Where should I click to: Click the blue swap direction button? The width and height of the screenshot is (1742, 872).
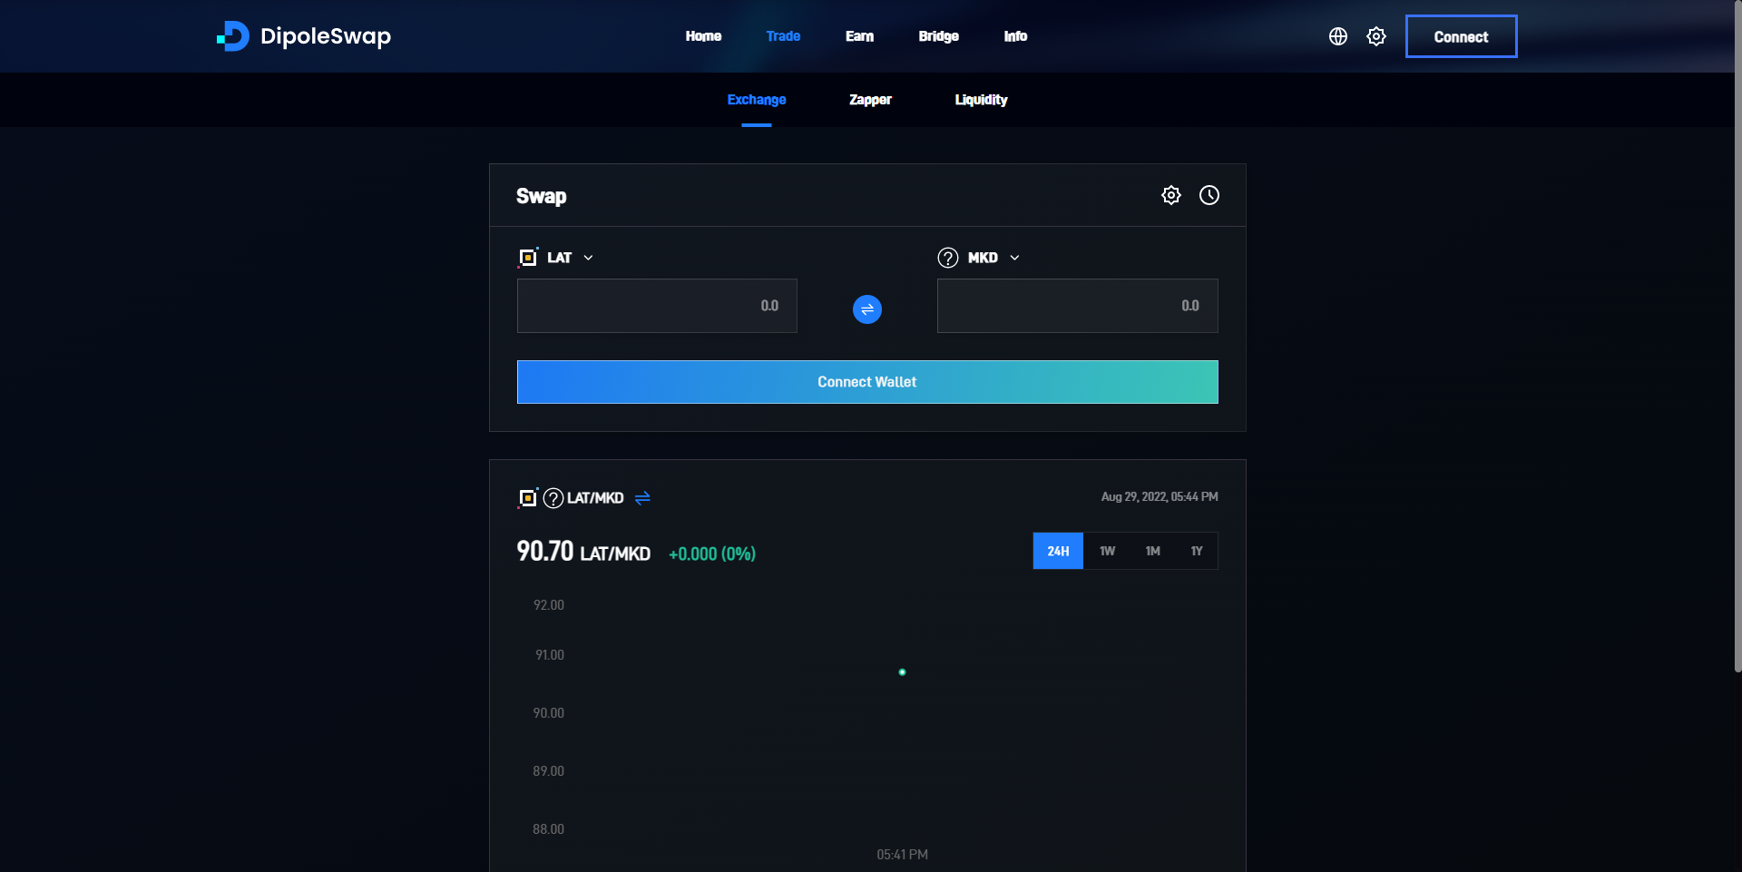click(867, 309)
